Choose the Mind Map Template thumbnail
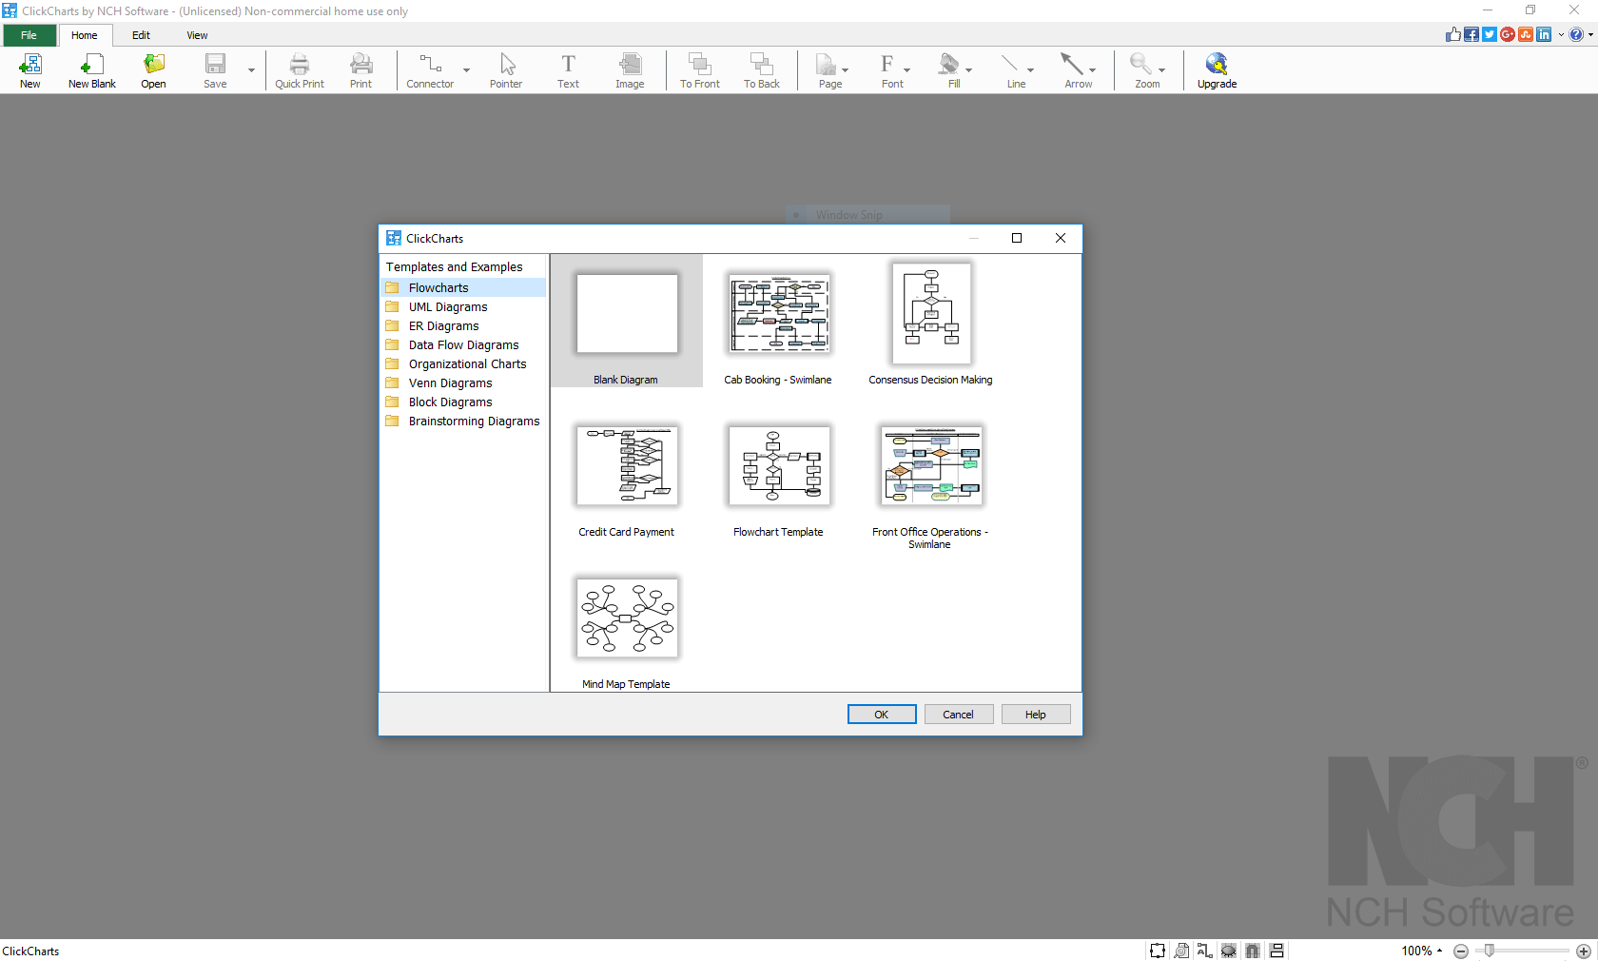Viewport: 1598px width, 961px height. [x=626, y=618]
